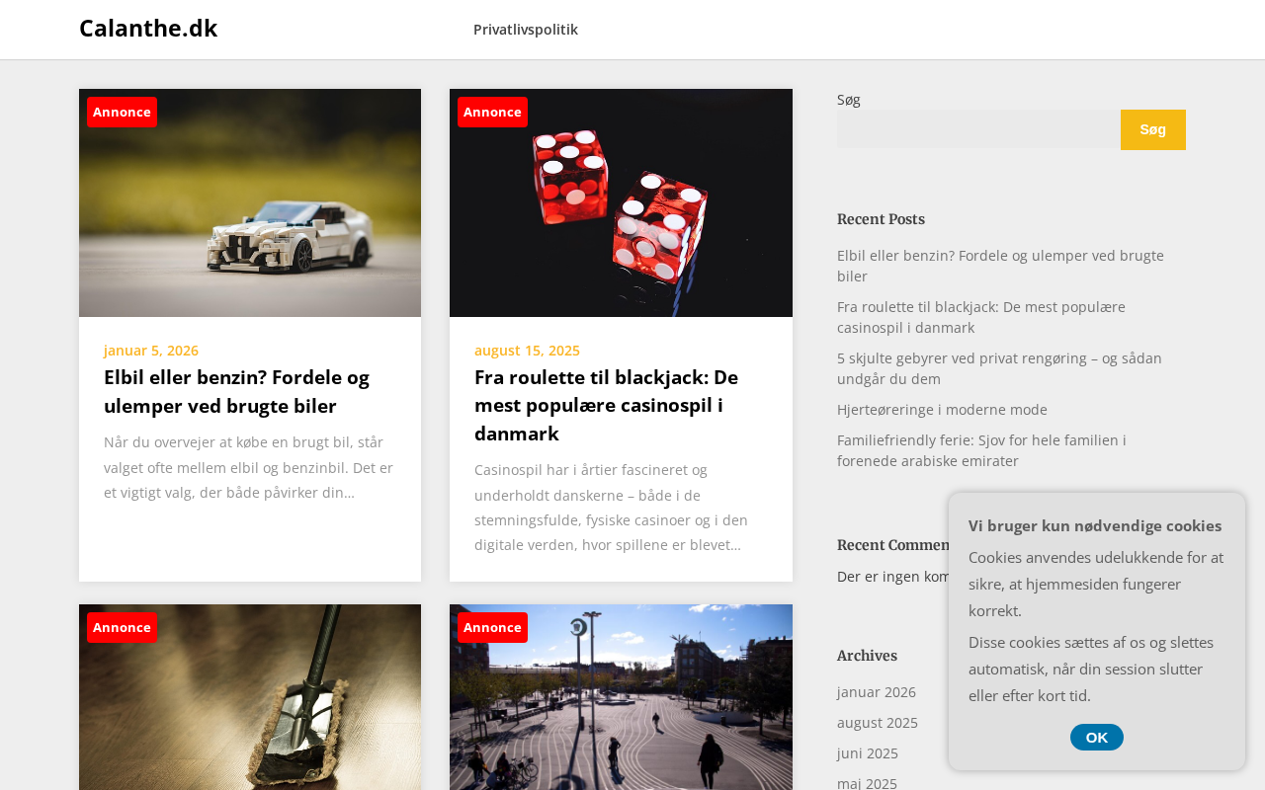The image size is (1265, 790).
Task: Accept cookies with the OK button
Action: point(1097,738)
